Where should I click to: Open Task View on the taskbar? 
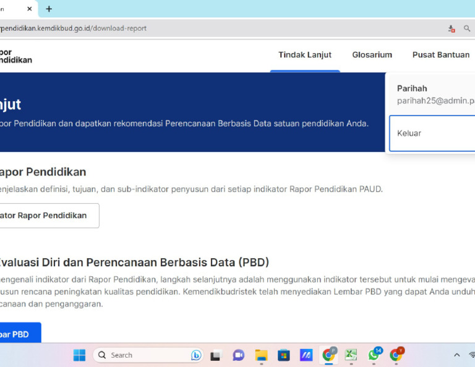pyautogui.click(x=216, y=355)
